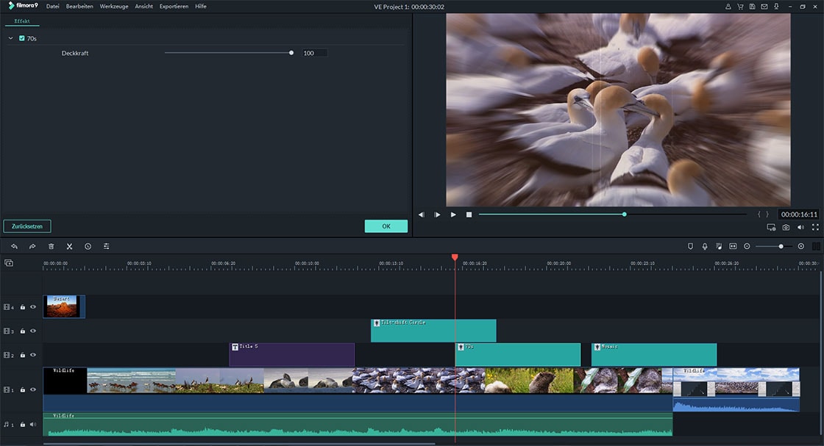Open the Ansicht menu

[144, 7]
